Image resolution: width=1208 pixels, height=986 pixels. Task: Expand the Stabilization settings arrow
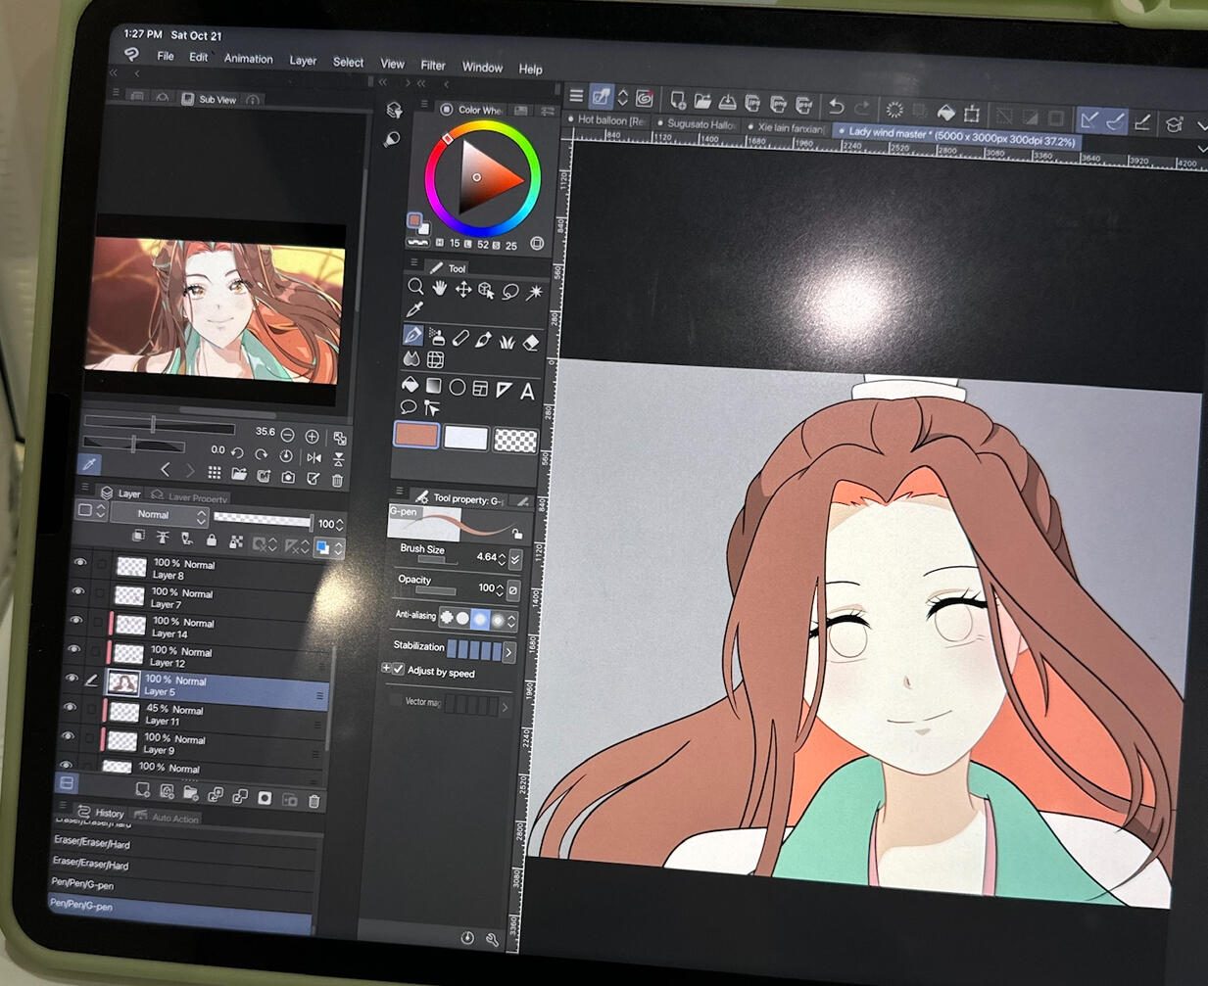pyautogui.click(x=508, y=651)
